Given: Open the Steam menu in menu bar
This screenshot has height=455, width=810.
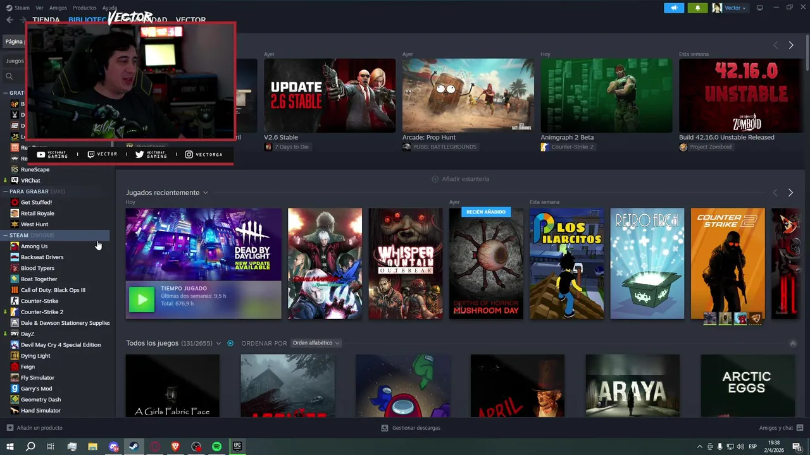Looking at the screenshot, I should [x=18, y=8].
